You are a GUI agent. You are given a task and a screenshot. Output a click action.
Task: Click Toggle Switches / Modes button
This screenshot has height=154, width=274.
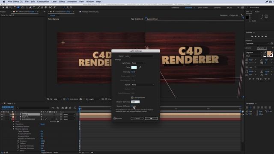coord(50,153)
